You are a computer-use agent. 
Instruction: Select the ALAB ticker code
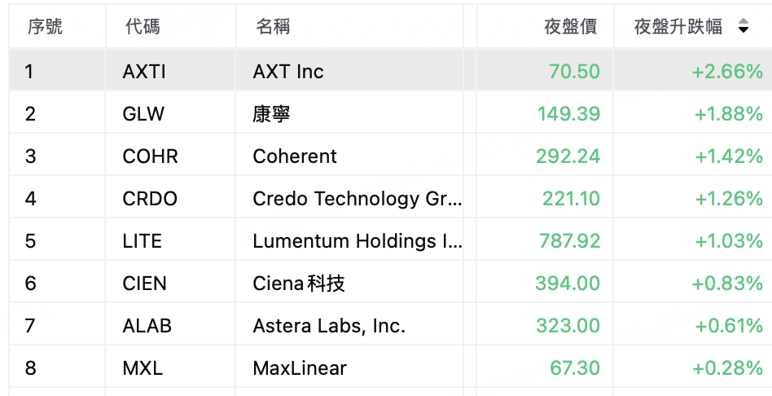point(147,326)
